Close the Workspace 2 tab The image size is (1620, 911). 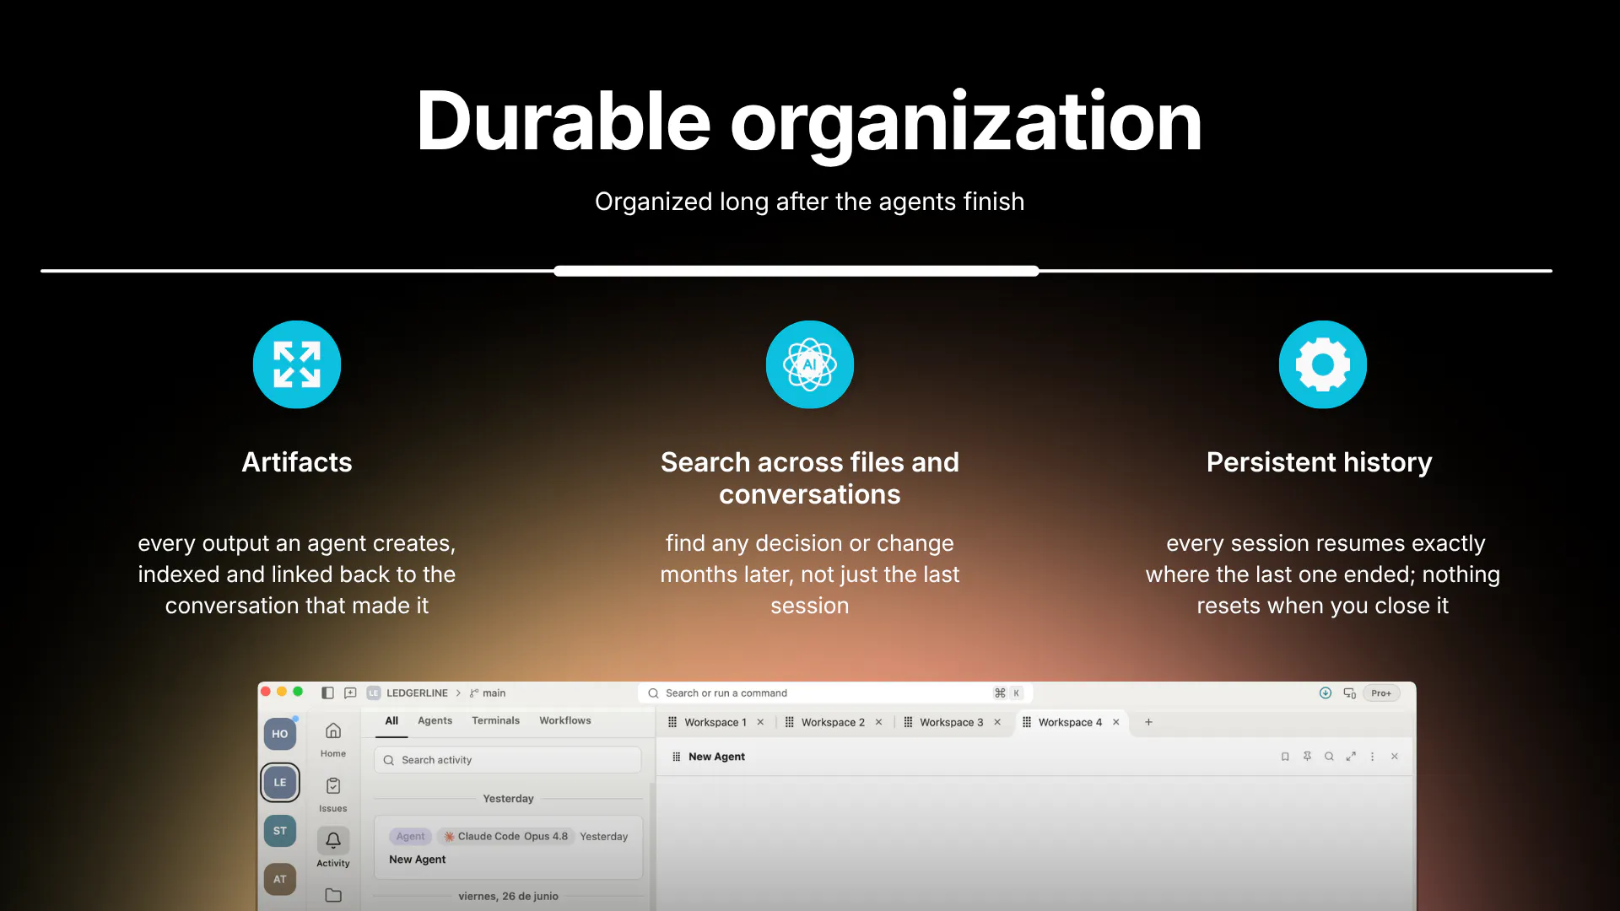(878, 722)
